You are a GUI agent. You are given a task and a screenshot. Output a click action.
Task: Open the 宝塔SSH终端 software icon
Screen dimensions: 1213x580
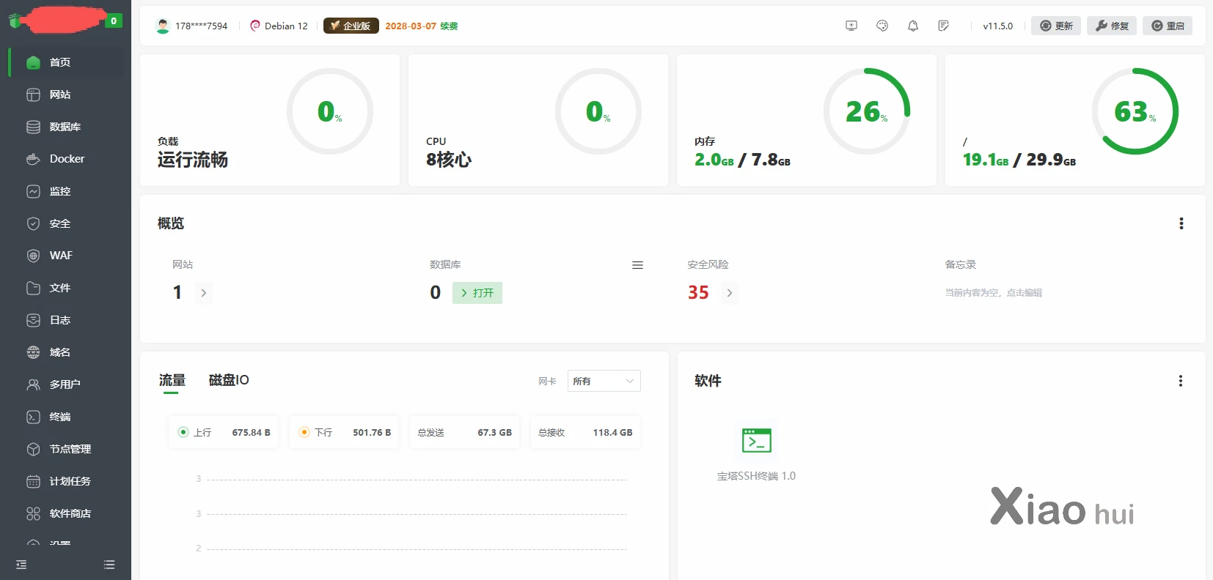(x=756, y=441)
